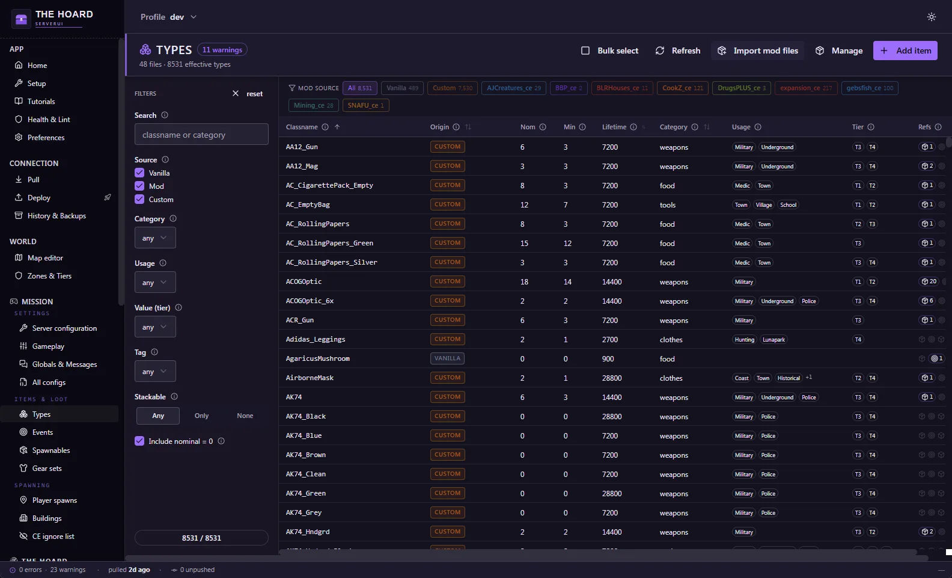Click the Refresh button

coord(678,51)
